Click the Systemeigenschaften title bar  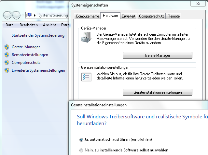130,5
